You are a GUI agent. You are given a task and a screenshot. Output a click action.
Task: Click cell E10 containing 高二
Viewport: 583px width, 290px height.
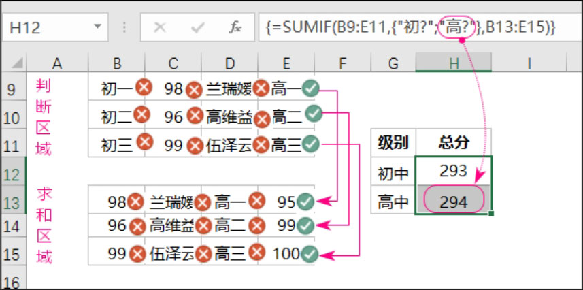[x=286, y=114]
